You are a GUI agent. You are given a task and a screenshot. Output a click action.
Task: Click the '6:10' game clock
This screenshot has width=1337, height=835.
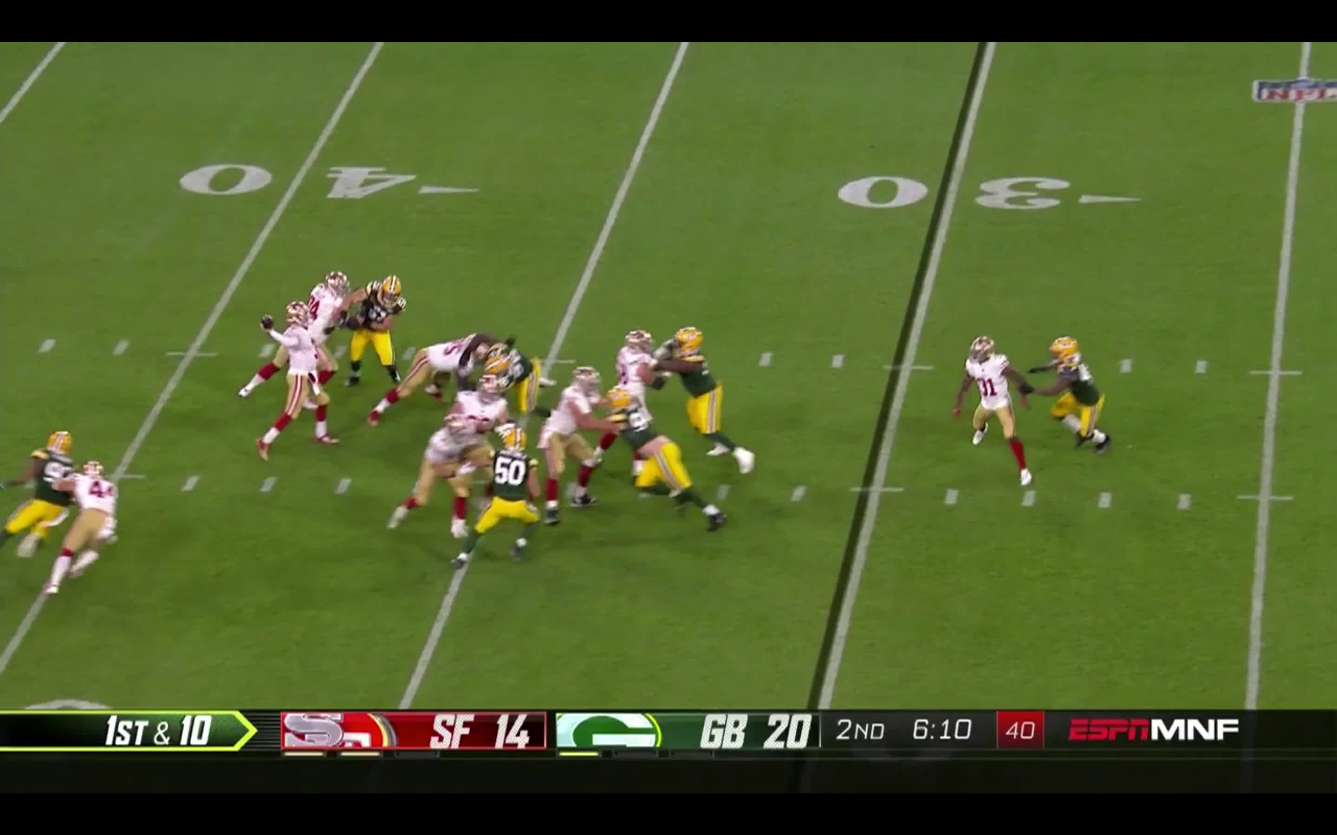point(941,730)
